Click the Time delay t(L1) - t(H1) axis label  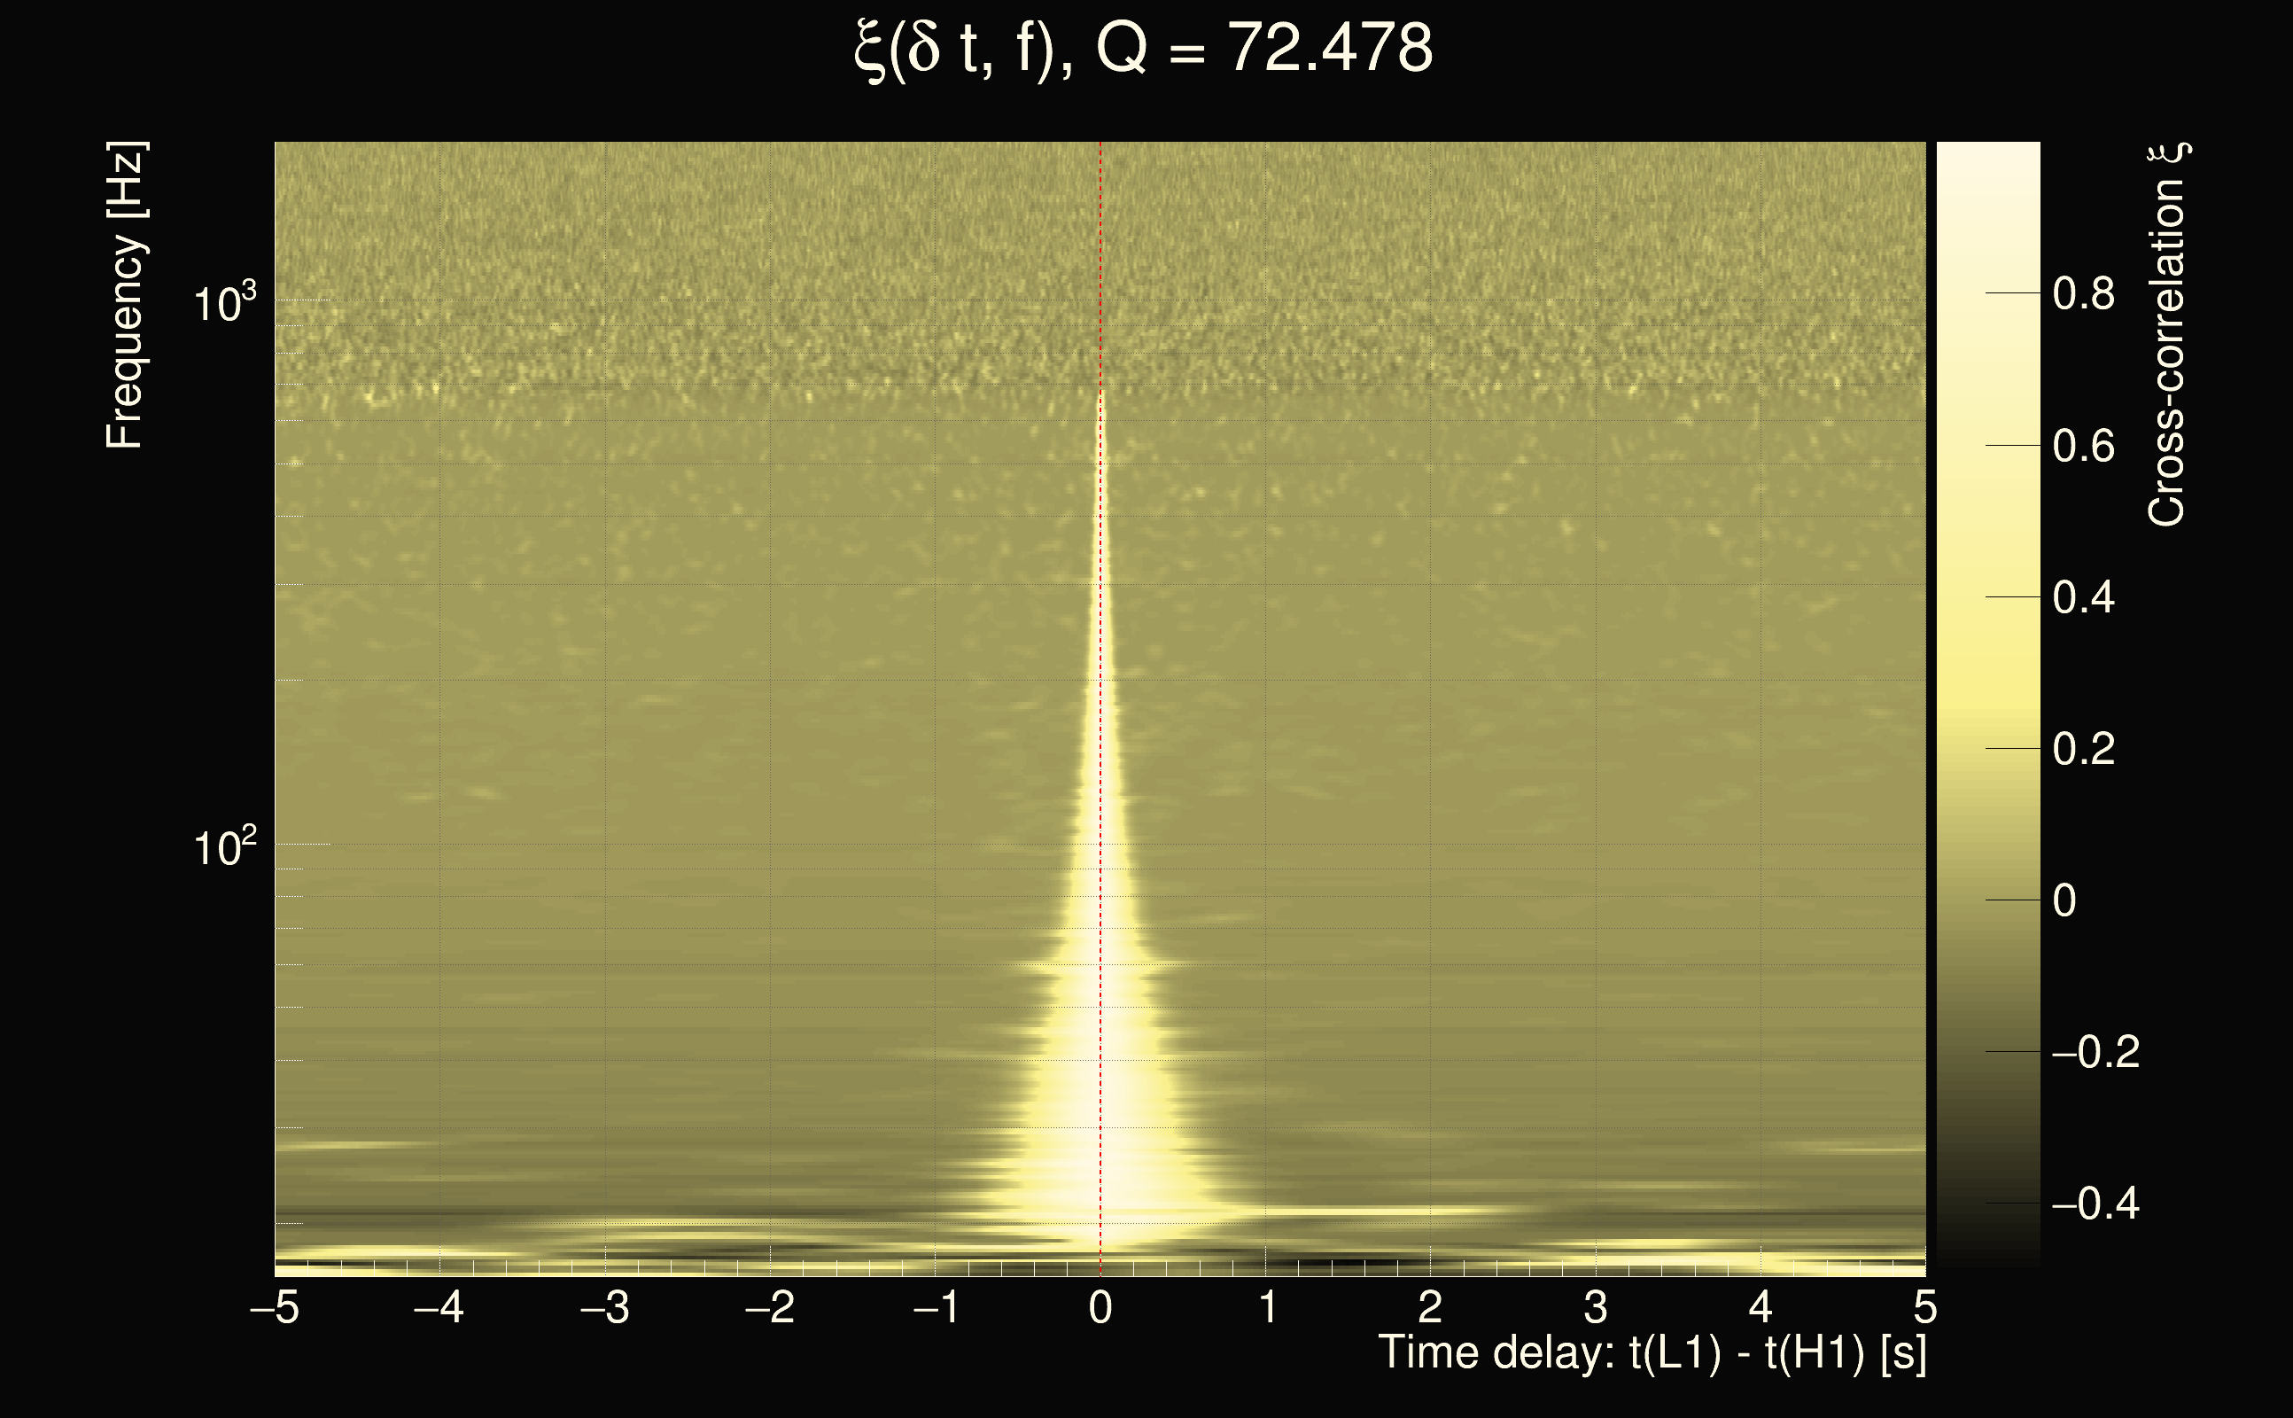pyautogui.click(x=1652, y=1353)
